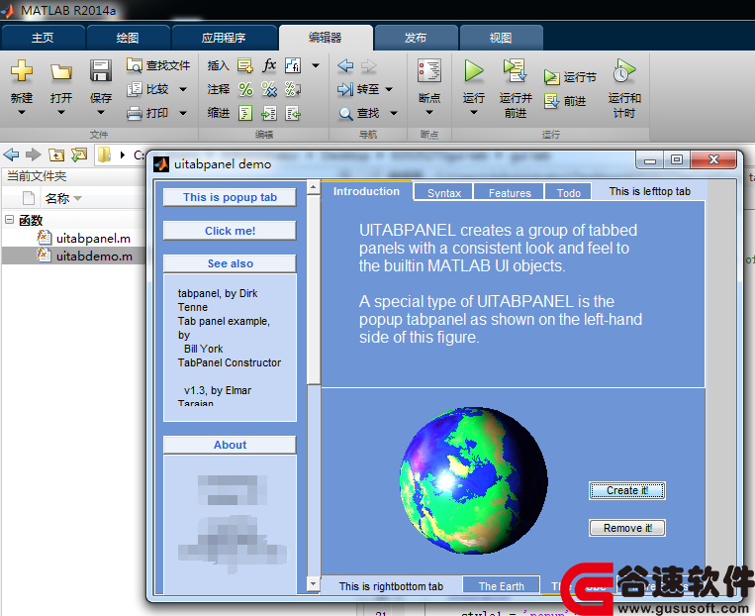The width and height of the screenshot is (755, 616).
Task: Expand the Compare (比较) dropdown arrow
Action: click(183, 89)
